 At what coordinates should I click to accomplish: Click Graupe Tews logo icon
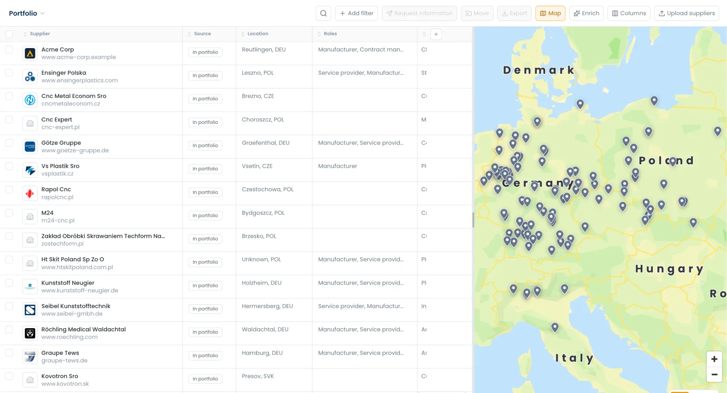[30, 357]
